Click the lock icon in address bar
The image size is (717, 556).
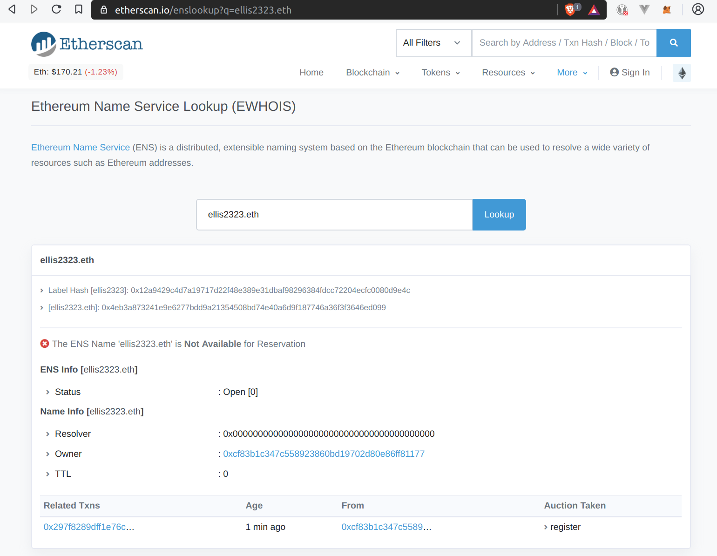[x=104, y=10]
